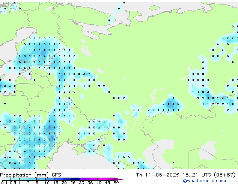Pick the 10–15 mm legend color swatch

[50, 179]
